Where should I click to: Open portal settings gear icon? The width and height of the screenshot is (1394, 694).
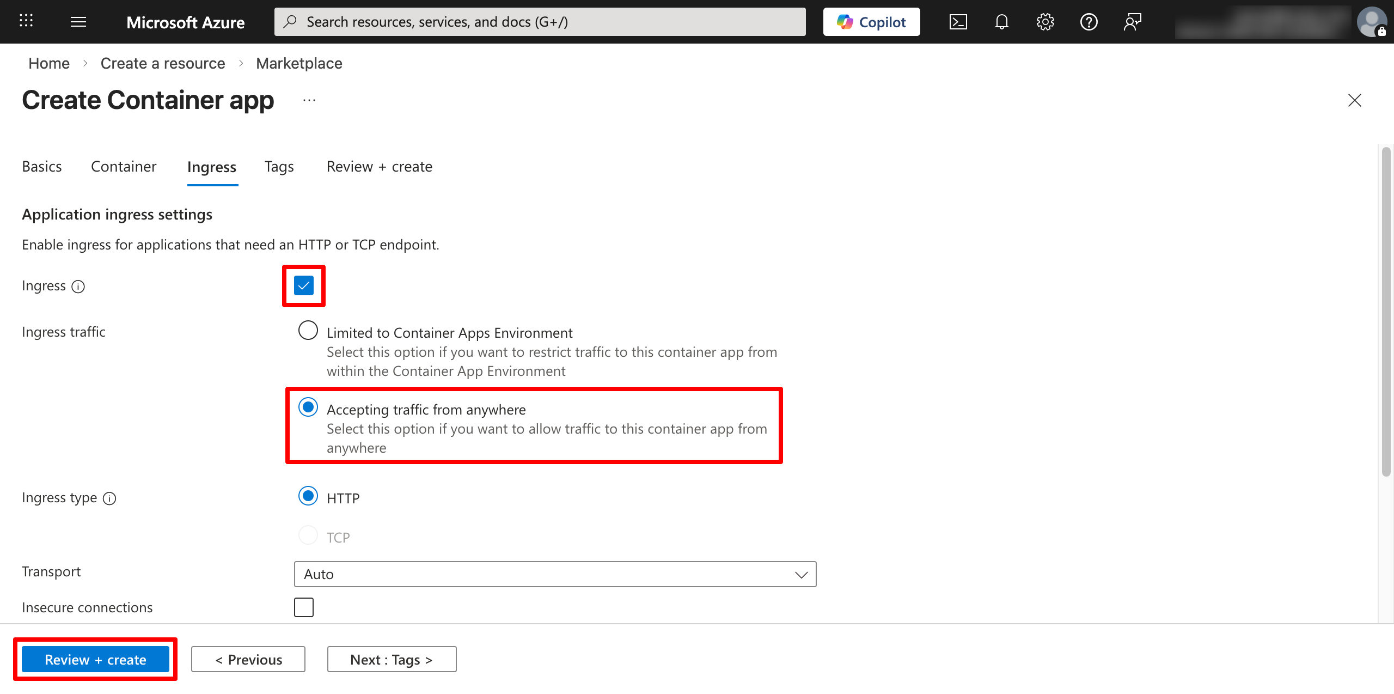[1045, 22]
